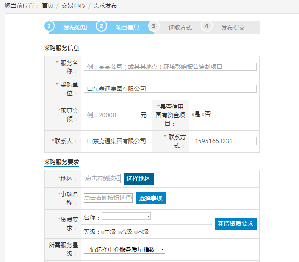
Task: Choose 丙级 qualification level
Action: [135, 232]
